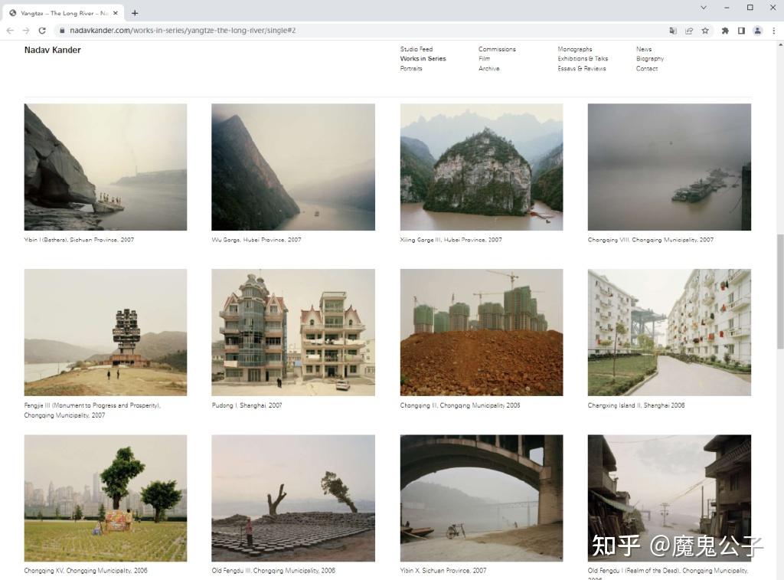Open the Film menu item
The height and width of the screenshot is (580, 784).
click(484, 58)
